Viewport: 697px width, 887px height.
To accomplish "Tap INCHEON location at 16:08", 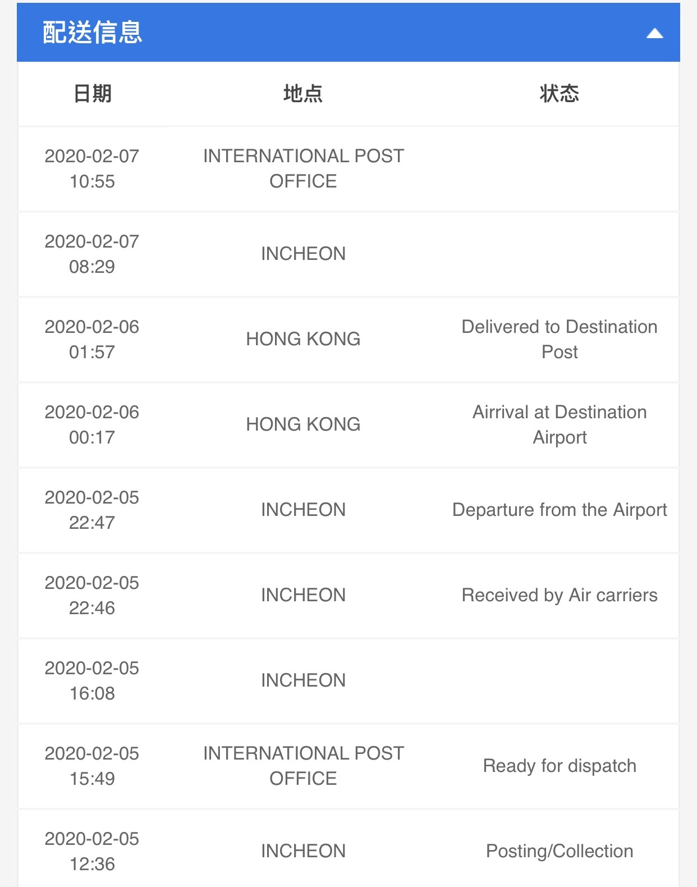I will click(303, 680).
